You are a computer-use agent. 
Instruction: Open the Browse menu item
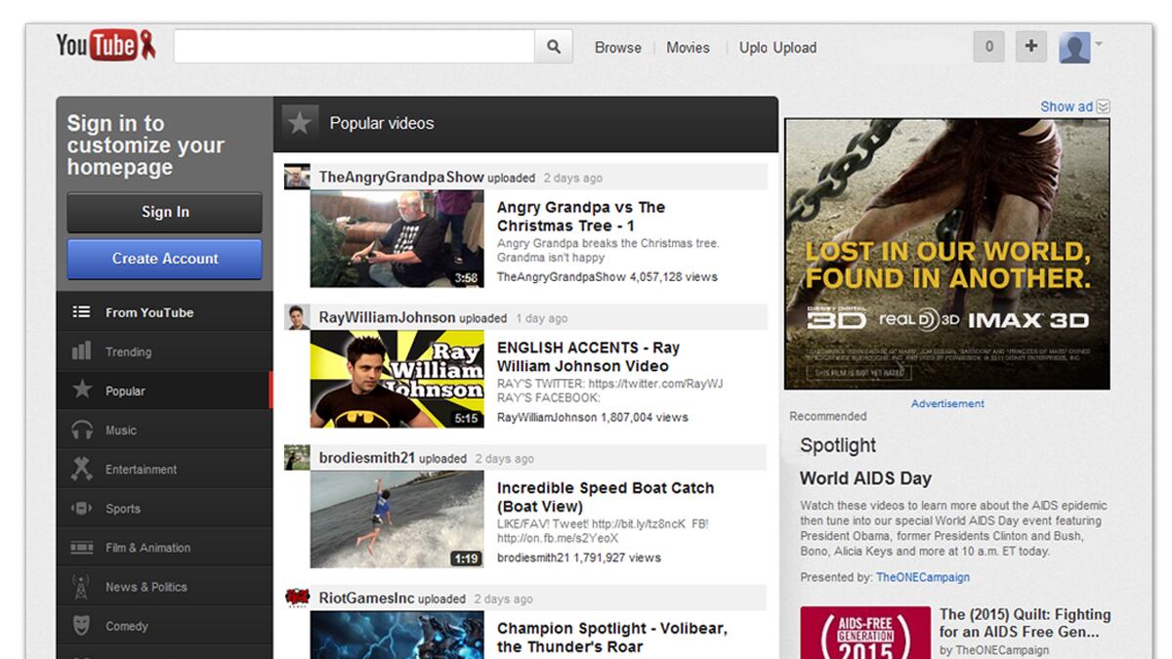pyautogui.click(x=617, y=47)
